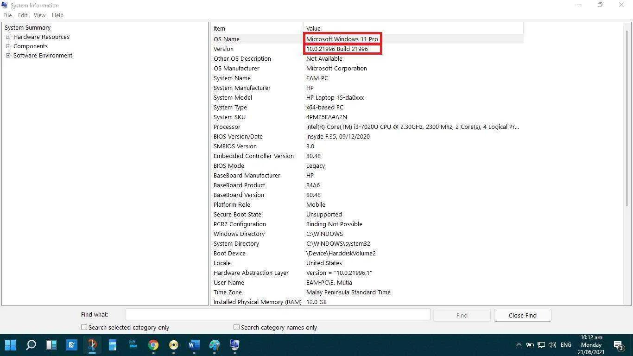This screenshot has height=356, width=633.
Task: Click the Item column header
Action: coord(257,29)
